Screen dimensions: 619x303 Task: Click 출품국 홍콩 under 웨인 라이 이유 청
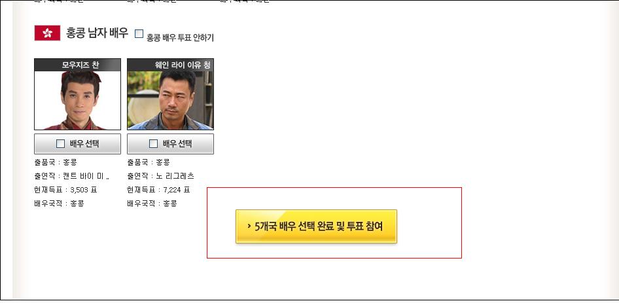coord(149,162)
